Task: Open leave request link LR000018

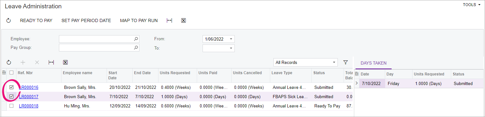Action: click(29, 106)
